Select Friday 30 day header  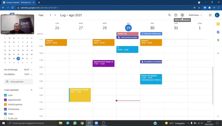coord(152,28)
